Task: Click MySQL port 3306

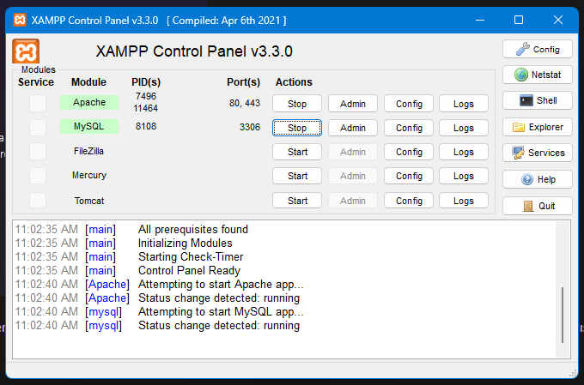Action: (x=250, y=127)
